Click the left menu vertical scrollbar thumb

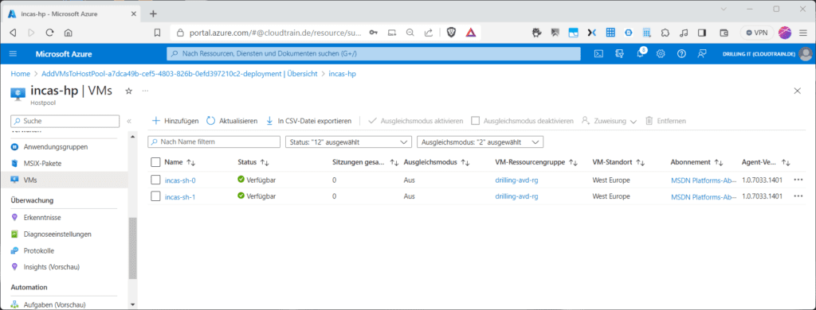133,248
